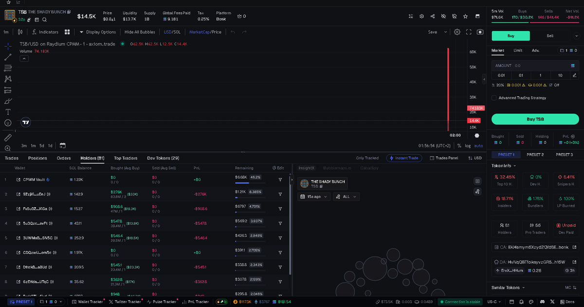Screen dimensions: 584x307
Task: Expand Display Options dropdown
Action: click(97, 32)
